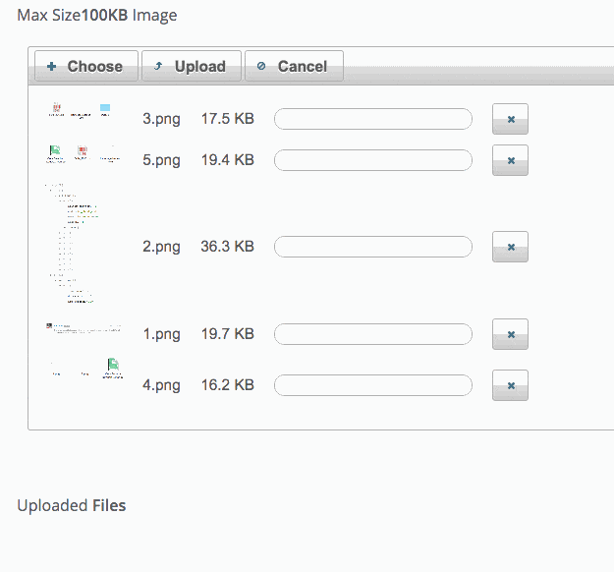Image resolution: width=614 pixels, height=572 pixels.
Task: Remove 1.png from the upload queue
Action: [x=510, y=334]
